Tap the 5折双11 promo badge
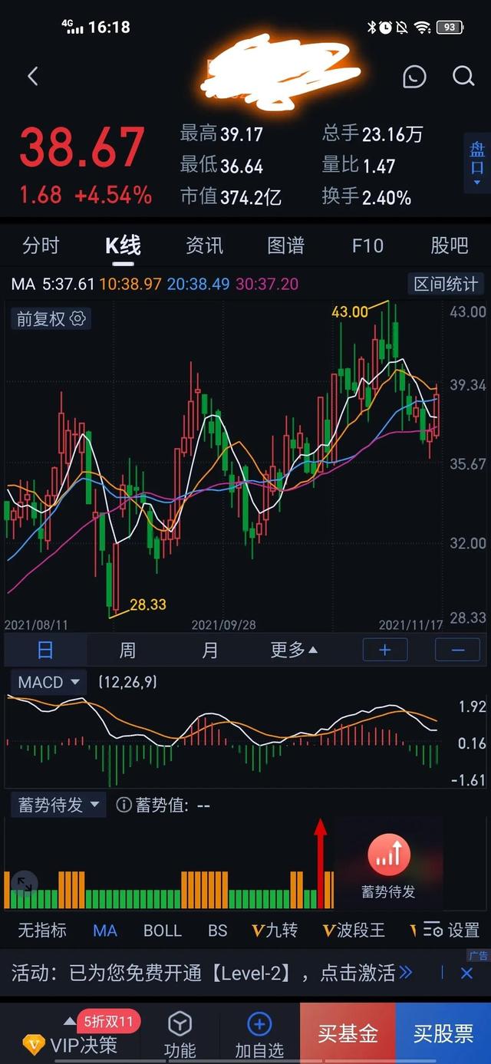 (108, 1021)
